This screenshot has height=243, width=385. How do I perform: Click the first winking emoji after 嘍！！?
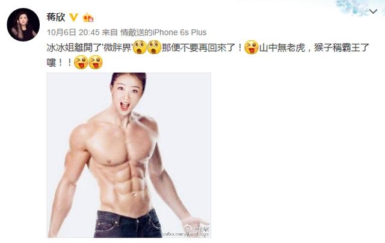[x=81, y=63]
